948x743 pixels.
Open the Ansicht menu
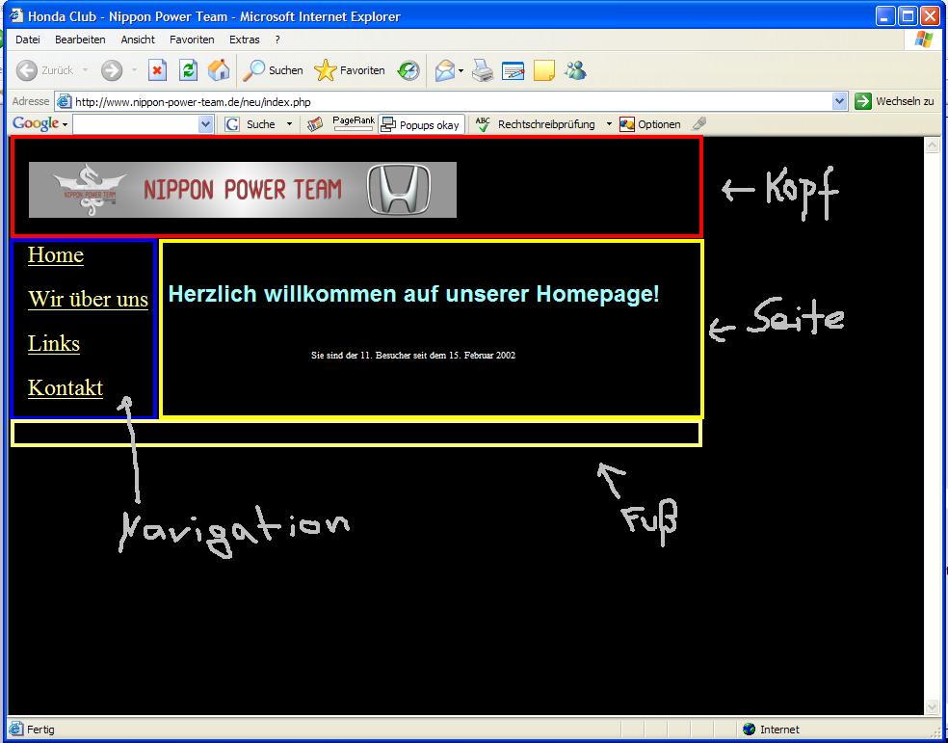click(138, 40)
